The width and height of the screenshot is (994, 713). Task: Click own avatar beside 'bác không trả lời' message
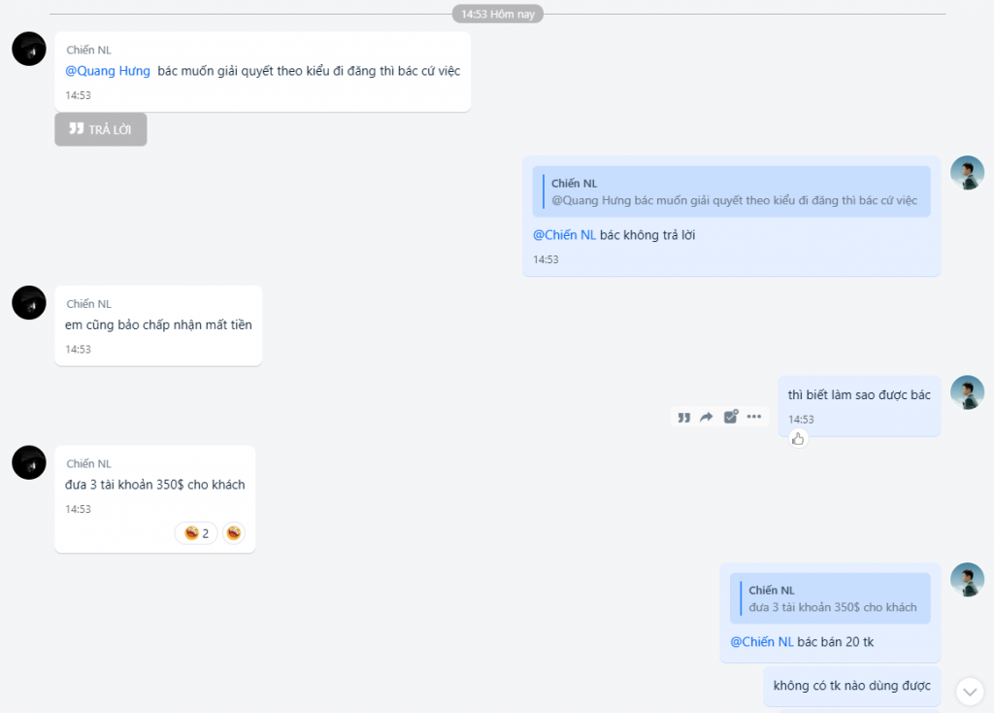coord(967,173)
